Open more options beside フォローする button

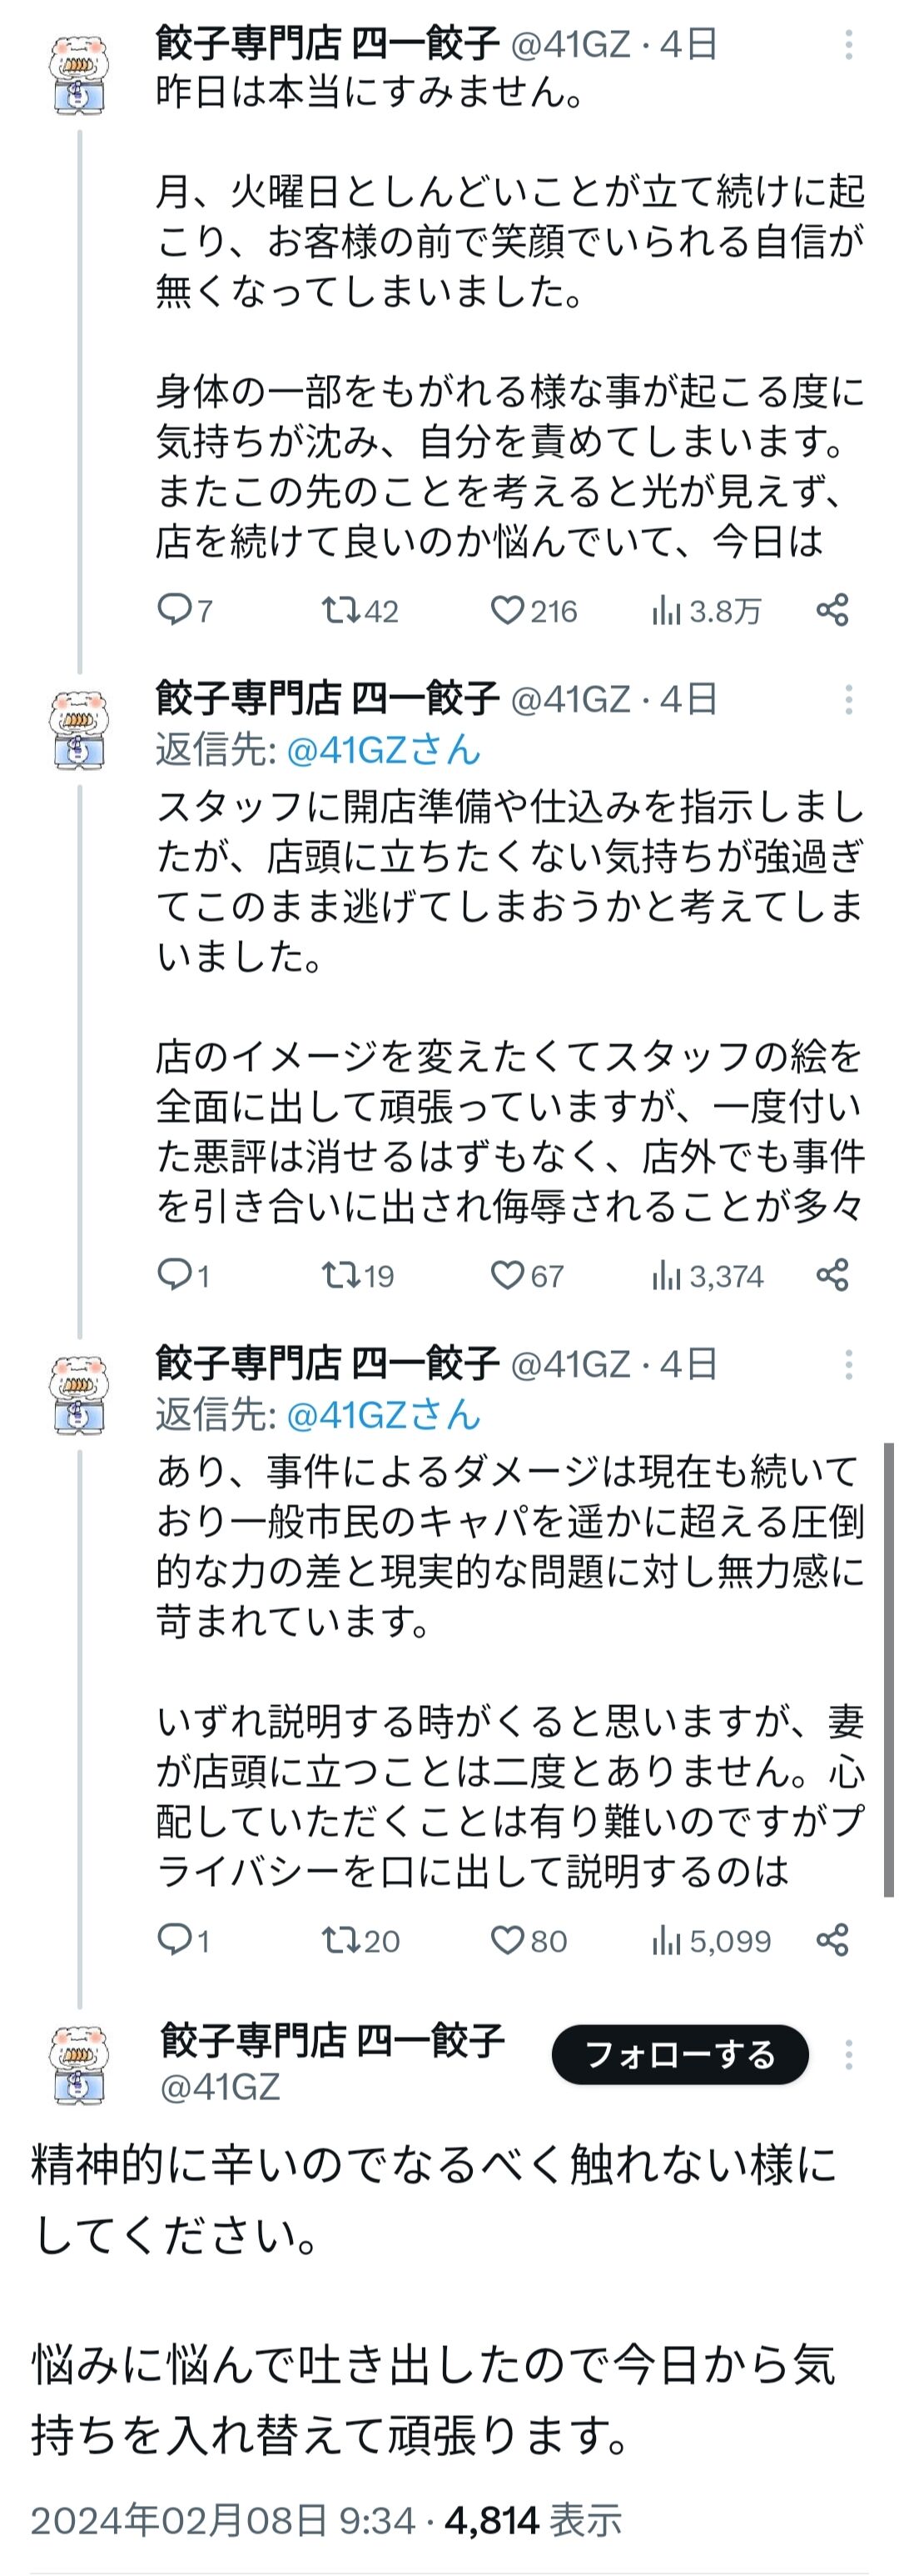(x=848, y=2054)
